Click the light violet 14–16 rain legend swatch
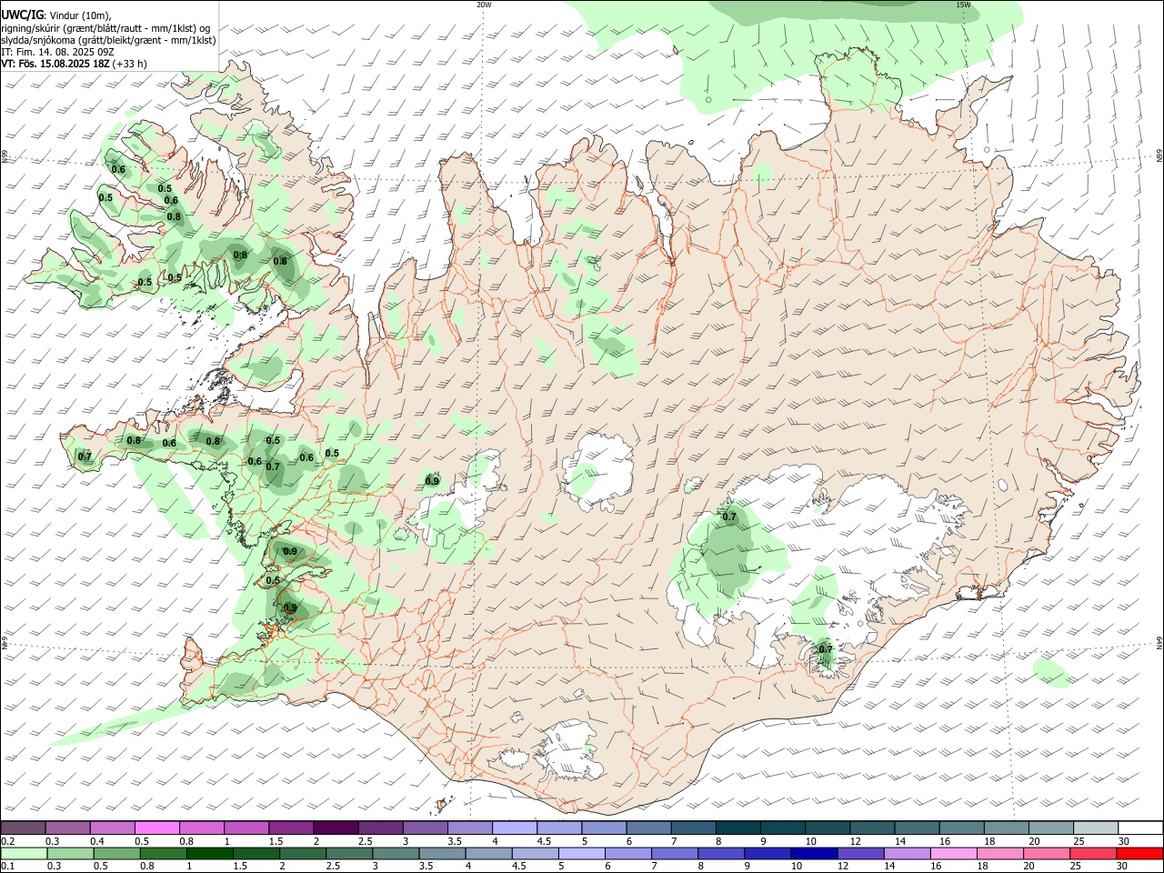The height and width of the screenshot is (873, 1164). [x=907, y=853]
